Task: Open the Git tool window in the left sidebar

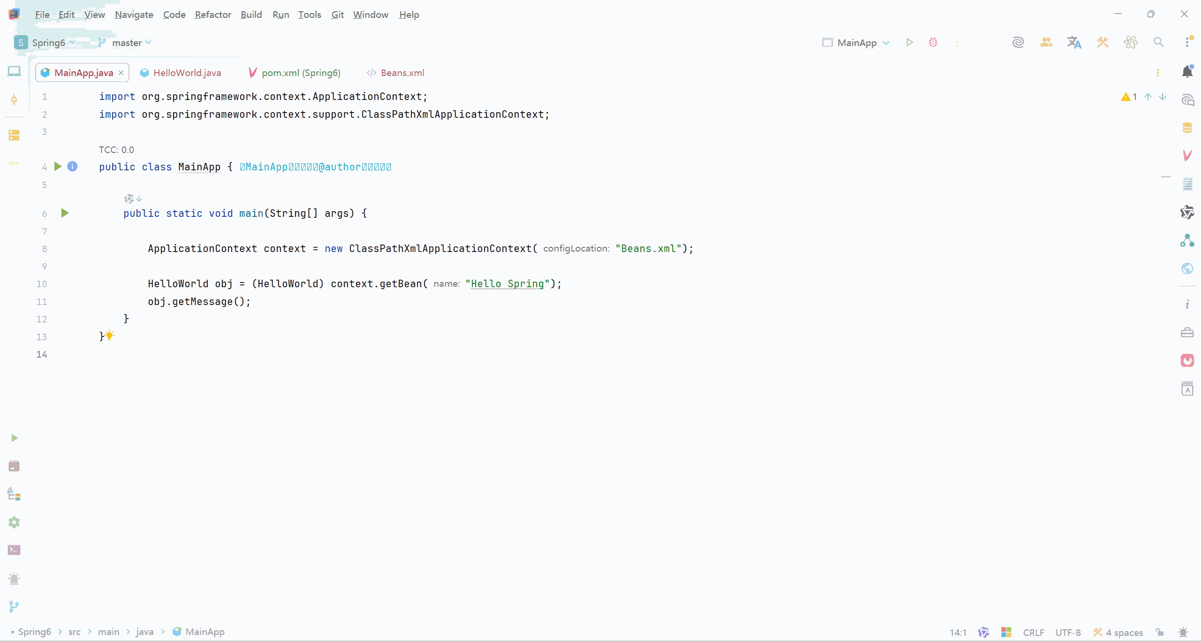Action: pyautogui.click(x=14, y=606)
